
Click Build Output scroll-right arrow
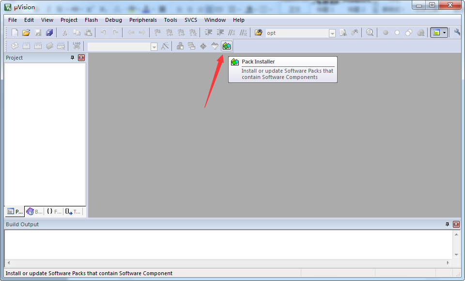click(x=448, y=263)
